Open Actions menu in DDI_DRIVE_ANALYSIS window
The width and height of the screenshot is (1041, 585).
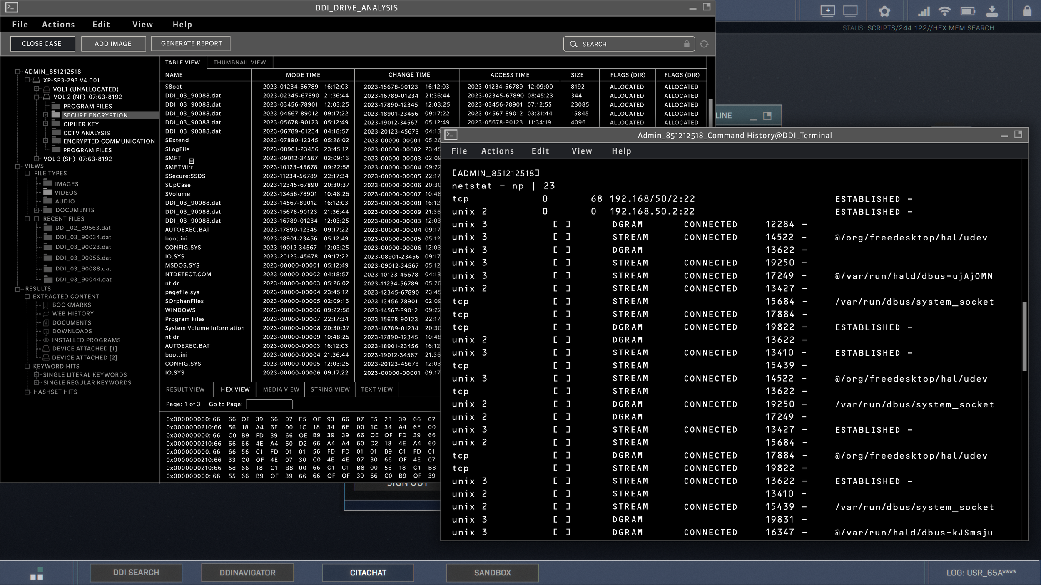click(x=58, y=25)
